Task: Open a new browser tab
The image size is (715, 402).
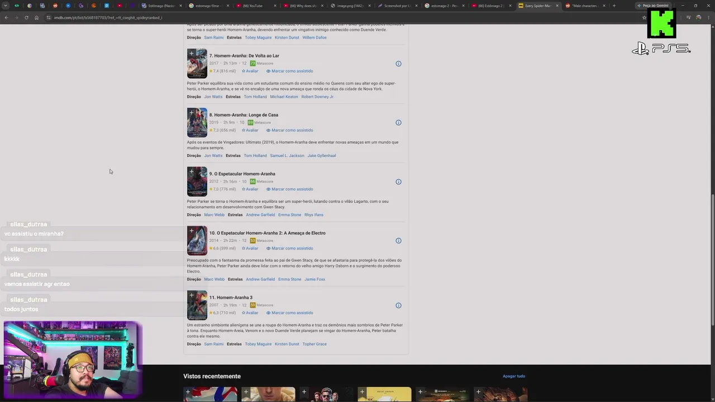Action: (x=614, y=6)
